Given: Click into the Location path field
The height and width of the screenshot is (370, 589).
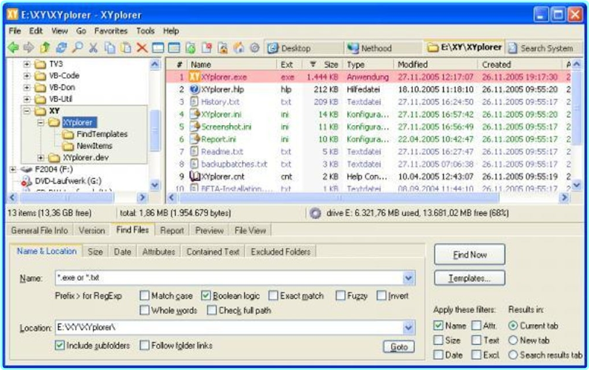Looking at the screenshot, I should coord(229,328).
